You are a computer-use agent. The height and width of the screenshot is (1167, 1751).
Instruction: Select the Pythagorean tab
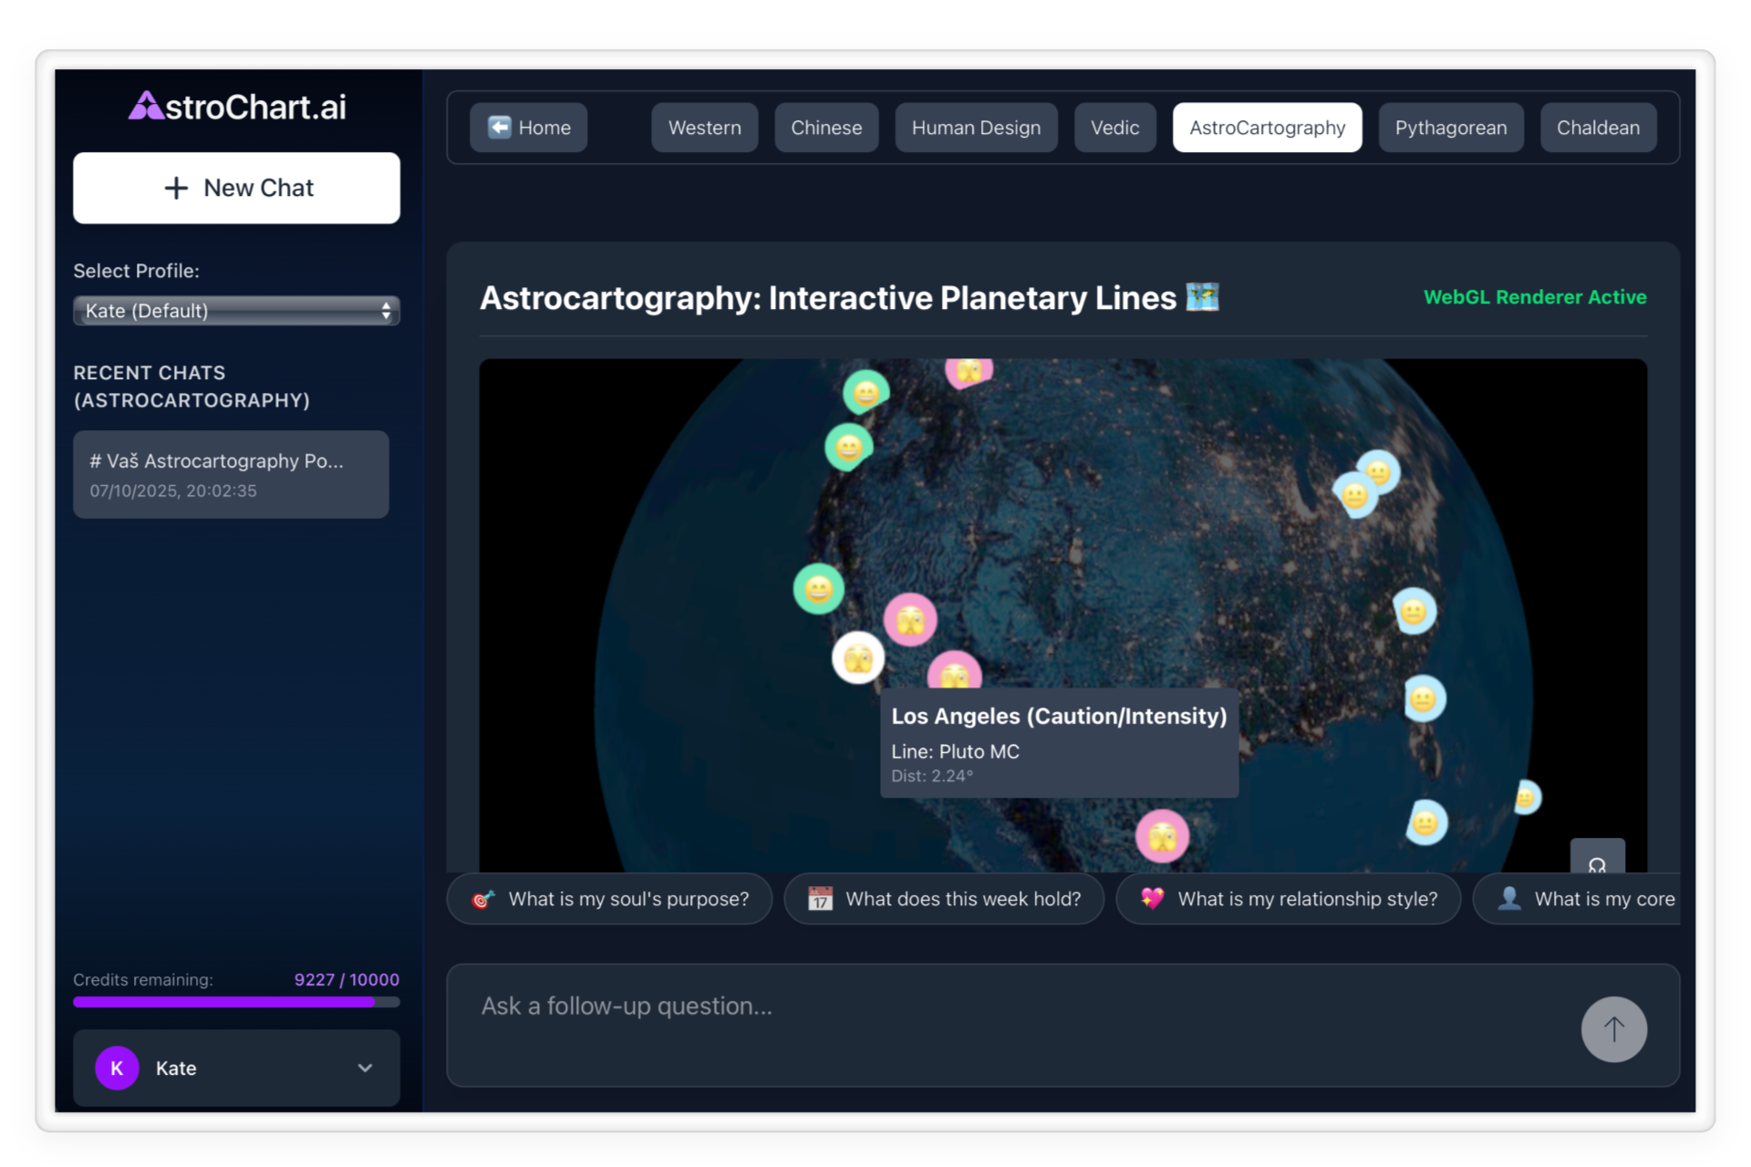tap(1450, 128)
